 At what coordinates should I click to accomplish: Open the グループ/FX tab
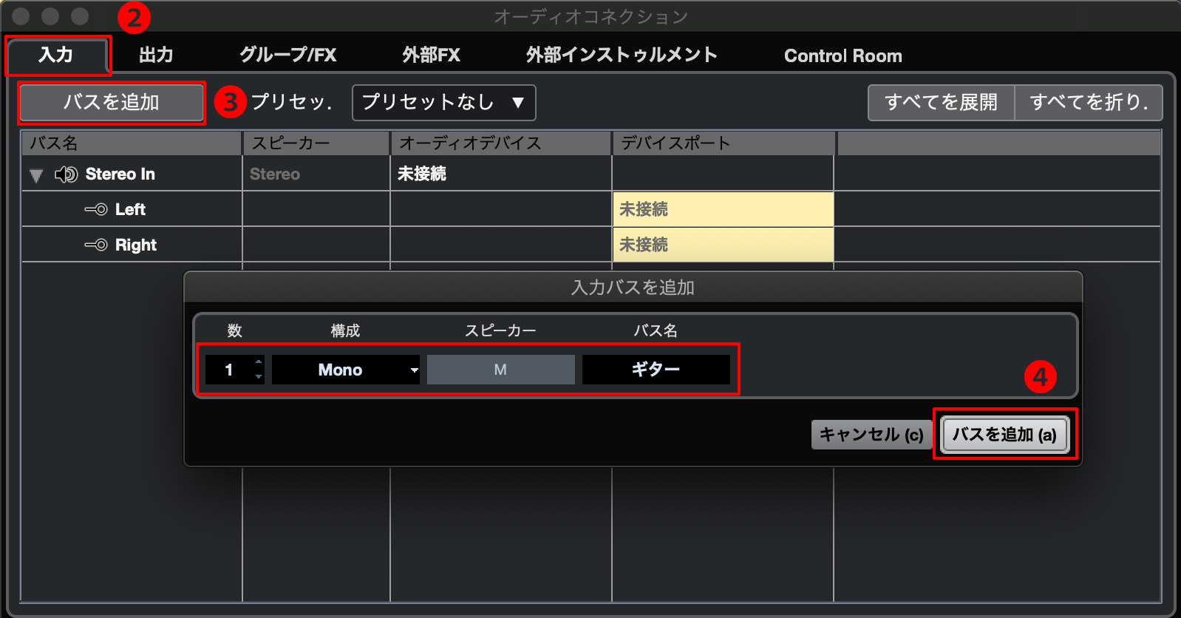pyautogui.click(x=287, y=55)
